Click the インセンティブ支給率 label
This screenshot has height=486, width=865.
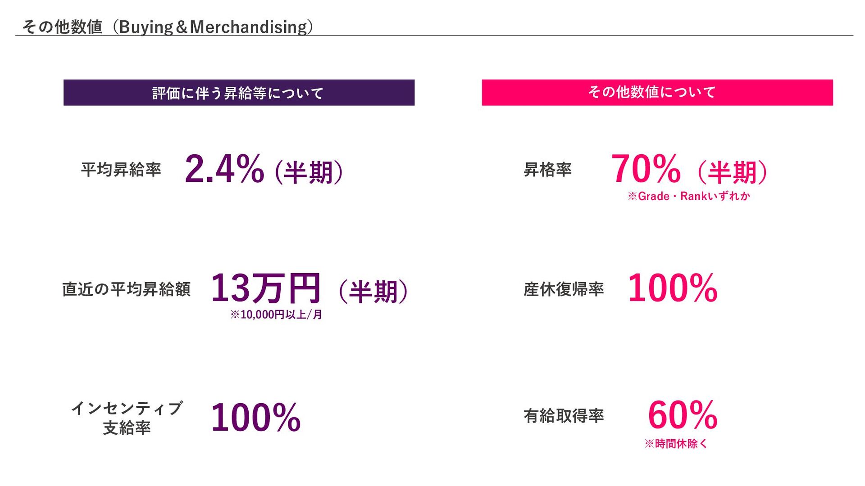[127, 418]
